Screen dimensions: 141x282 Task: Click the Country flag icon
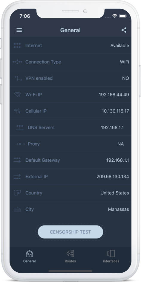click(17, 193)
